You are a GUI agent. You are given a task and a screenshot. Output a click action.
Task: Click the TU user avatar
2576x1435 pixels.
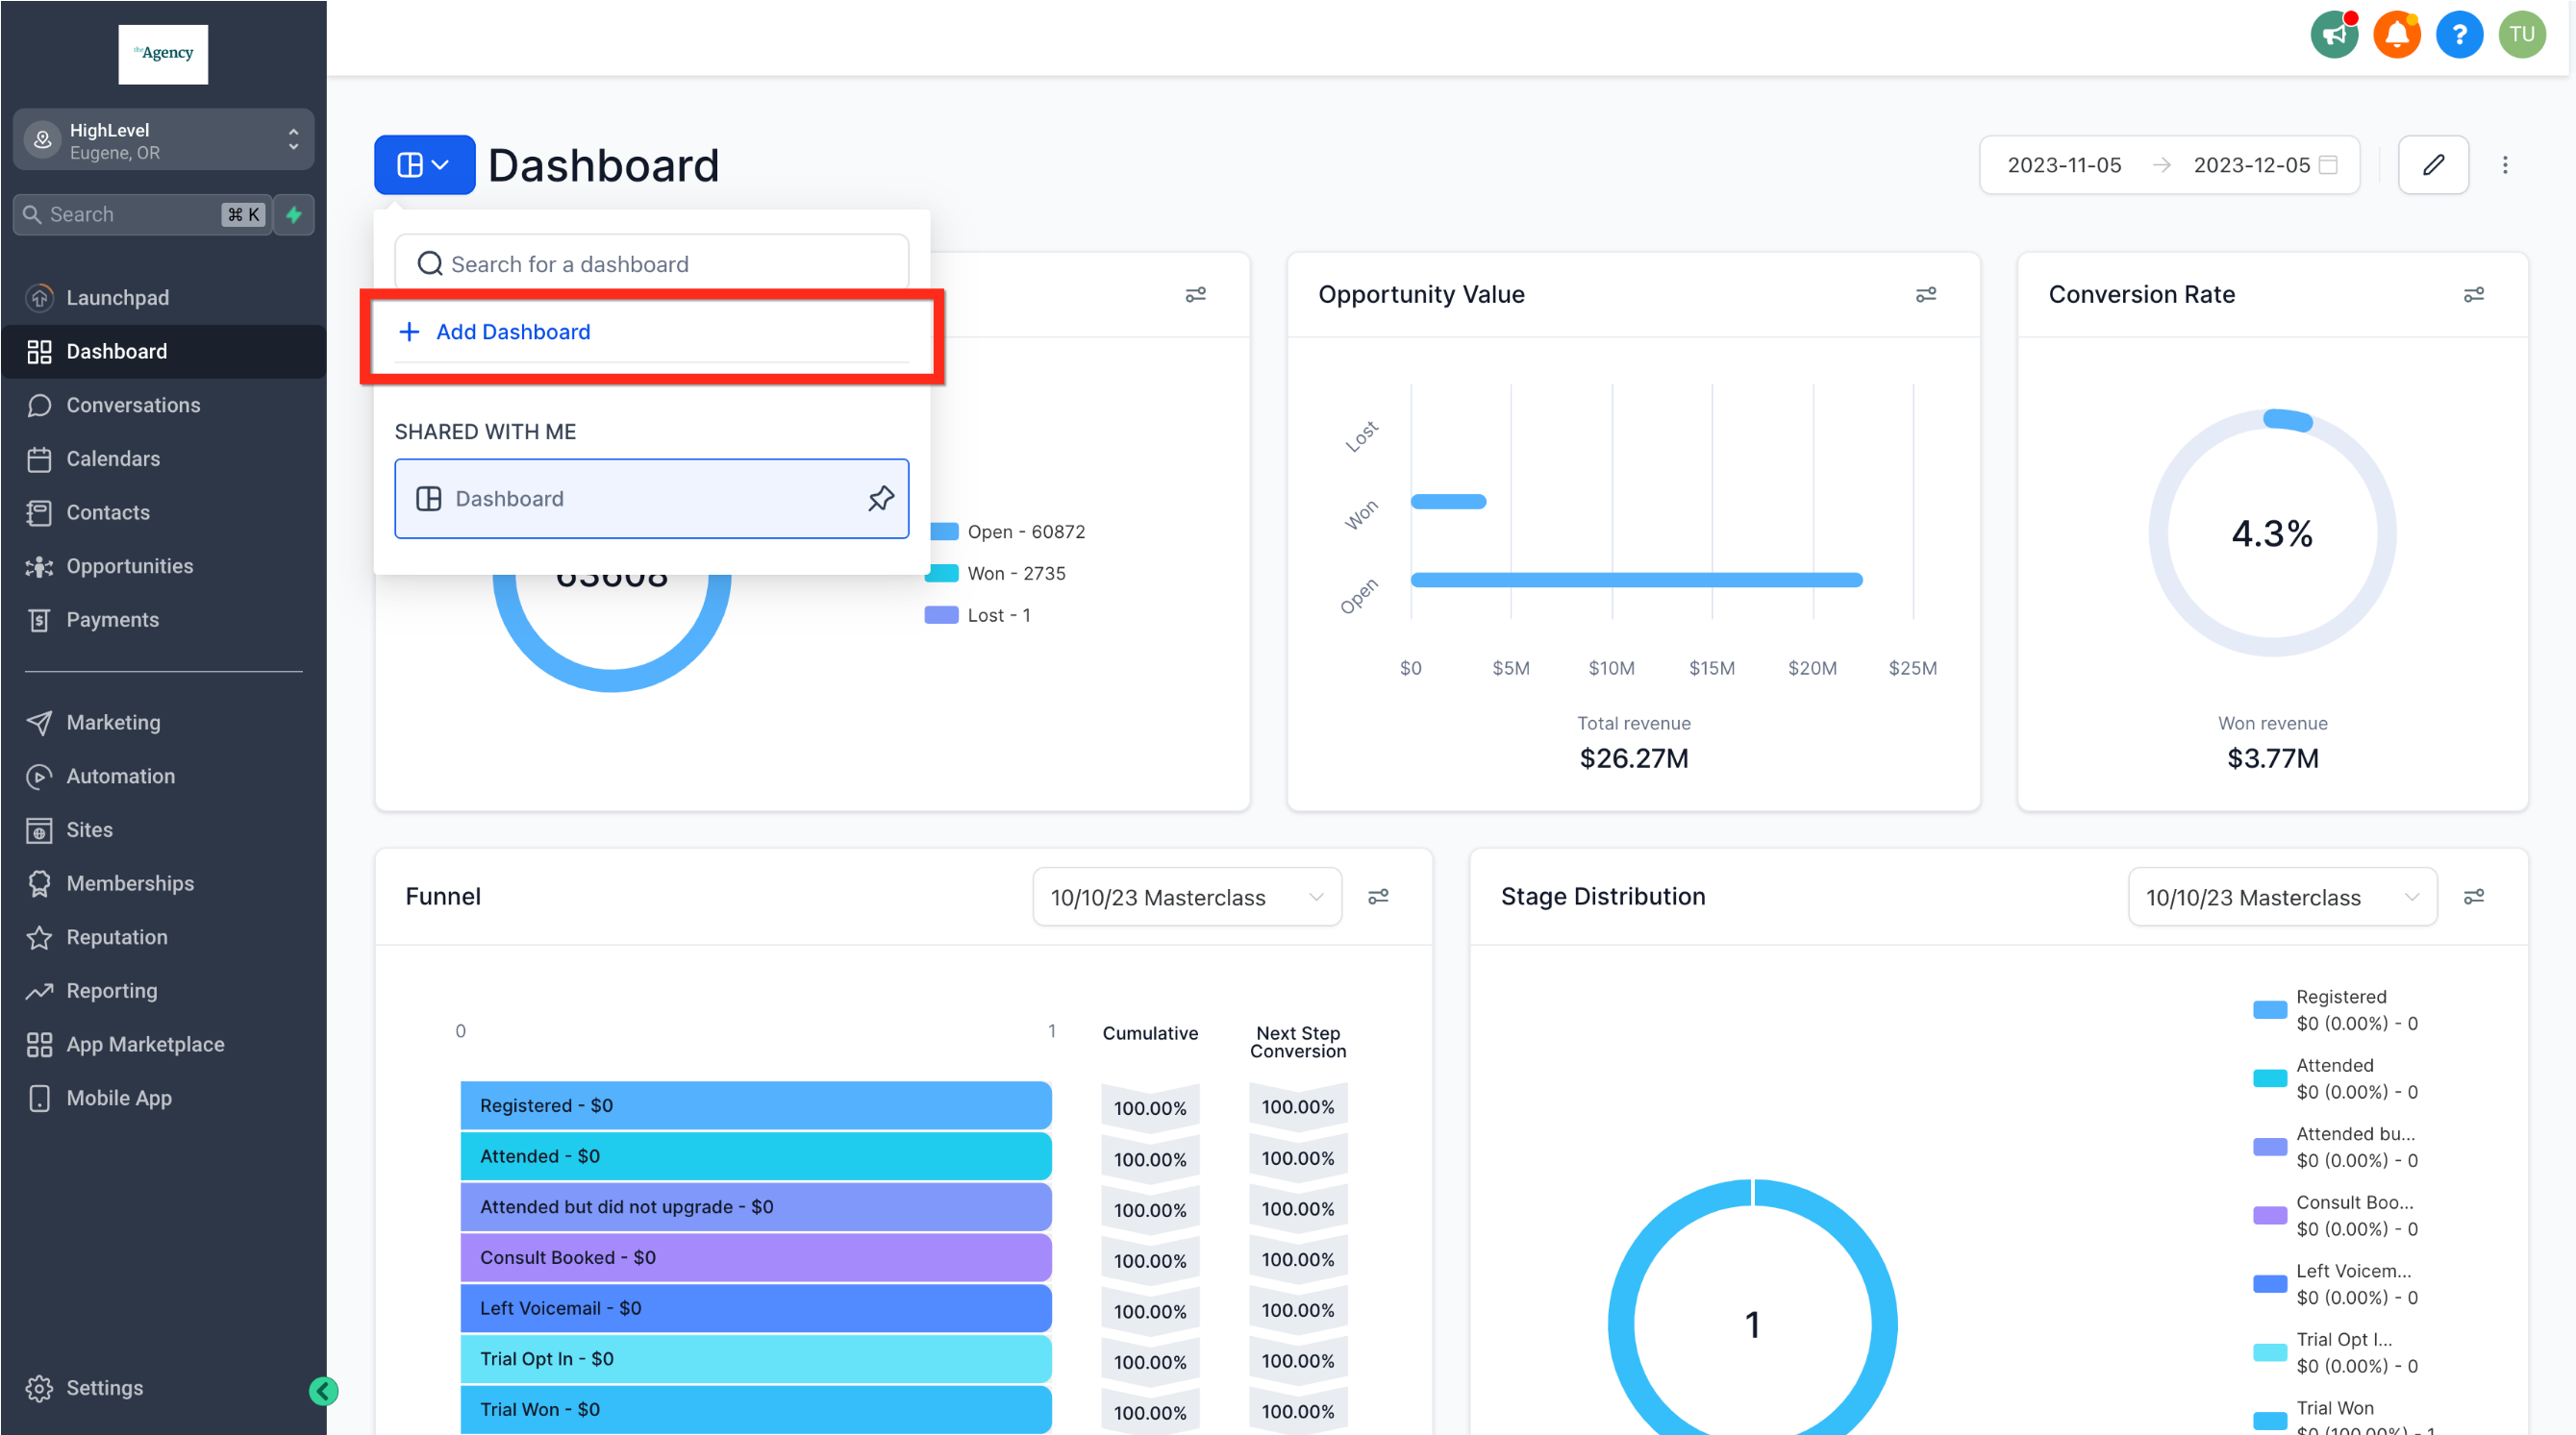[x=2522, y=34]
